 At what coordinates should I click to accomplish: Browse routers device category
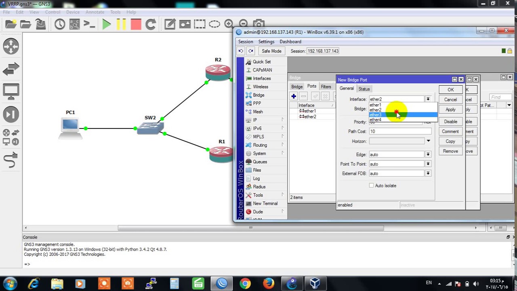coord(11,46)
